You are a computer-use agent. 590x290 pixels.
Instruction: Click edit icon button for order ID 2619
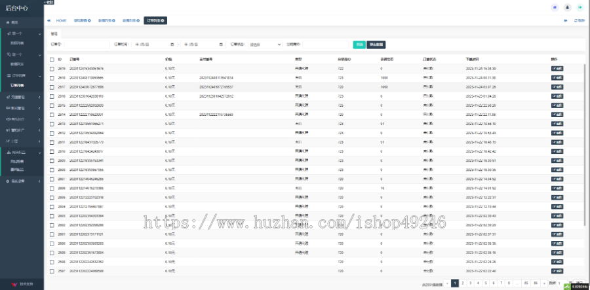pyautogui.click(x=557, y=69)
